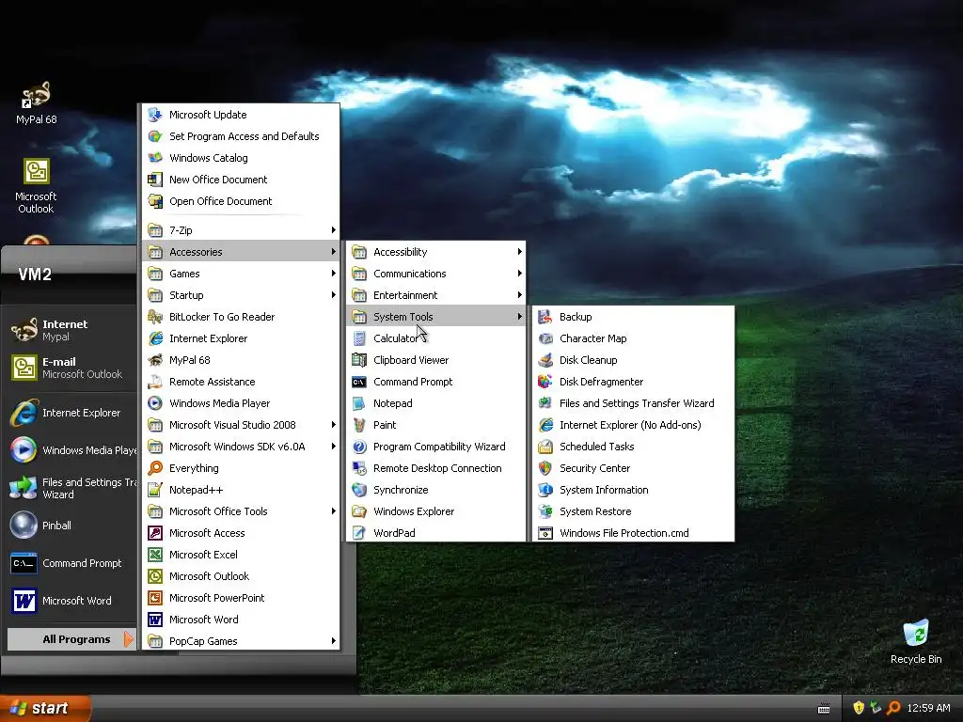The image size is (963, 722).
Task: Launch Notepad++ icon
Action: tap(155, 489)
